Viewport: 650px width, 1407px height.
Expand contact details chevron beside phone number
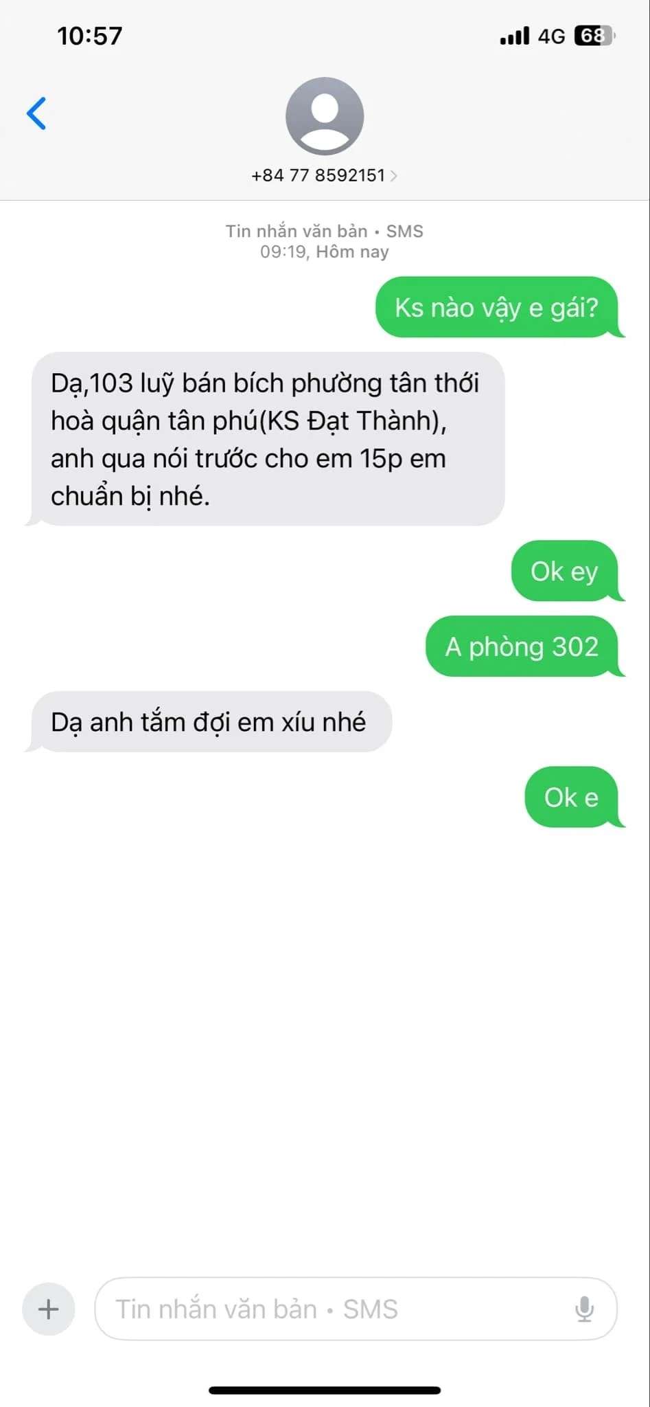pyautogui.click(x=393, y=176)
